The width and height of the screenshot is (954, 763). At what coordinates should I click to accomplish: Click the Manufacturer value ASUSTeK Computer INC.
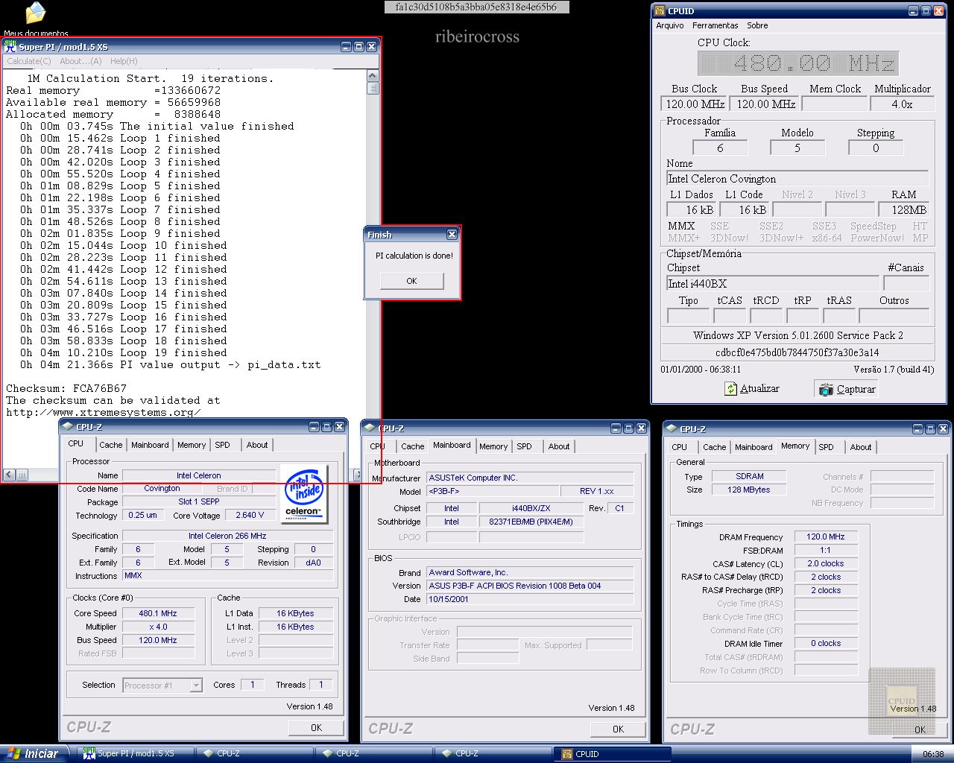click(x=530, y=478)
